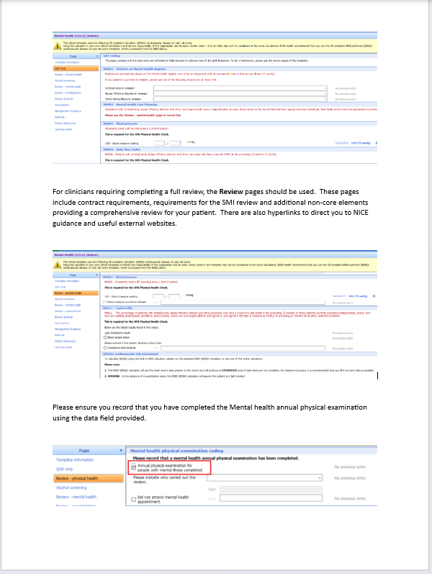The width and height of the screenshot is (432, 574).
Task: Tick the Blood sample taken checkbox
Action: (105, 337)
